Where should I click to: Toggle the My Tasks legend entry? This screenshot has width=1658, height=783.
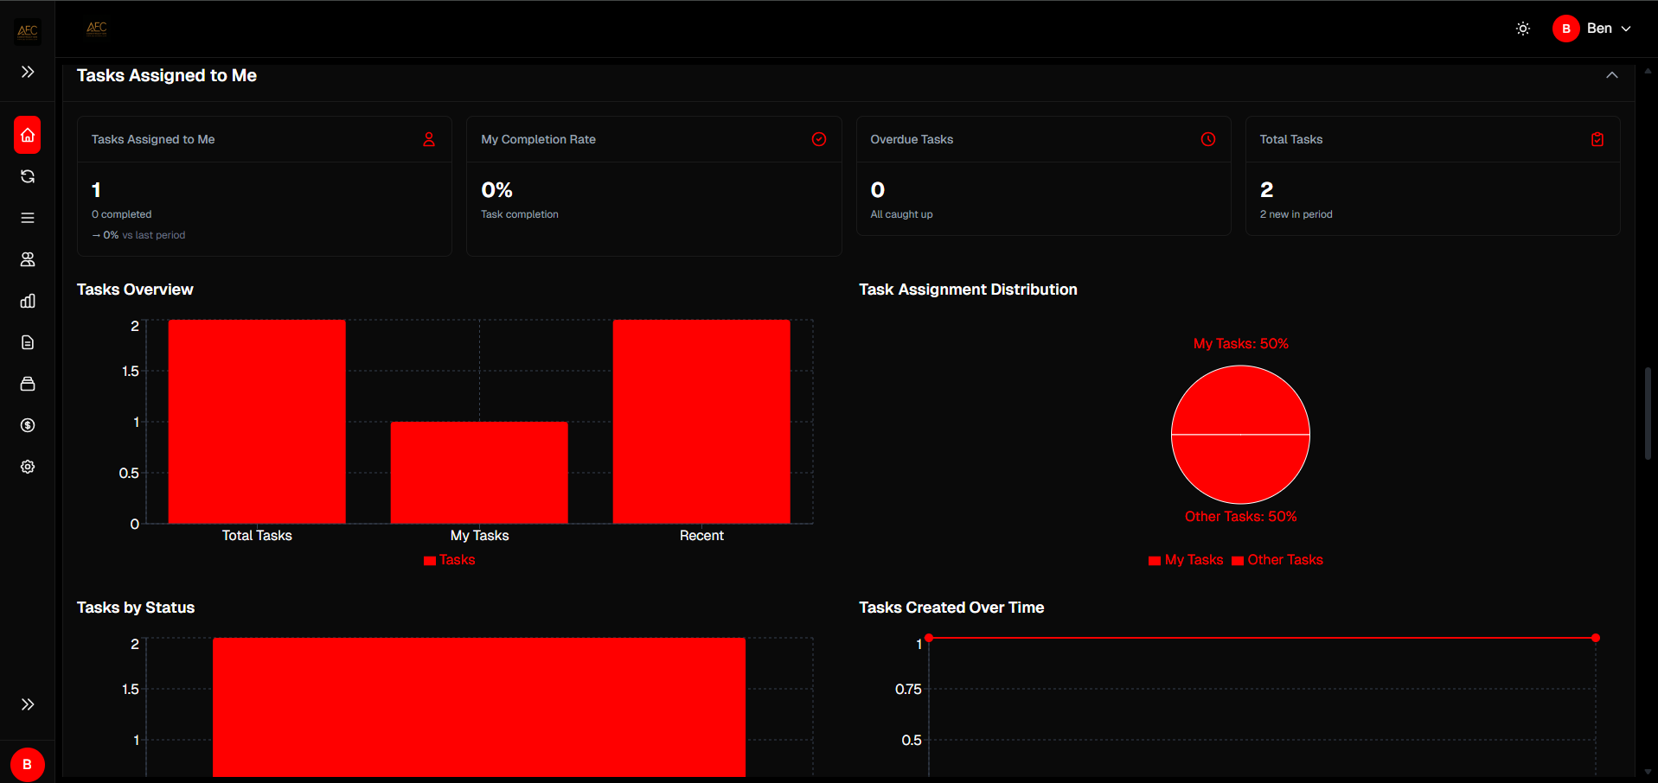tap(1186, 560)
